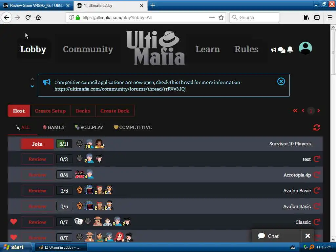Switch to the GAMES lobby tab
Image resolution: width=336 pixels, height=252 pixels.
53,127
